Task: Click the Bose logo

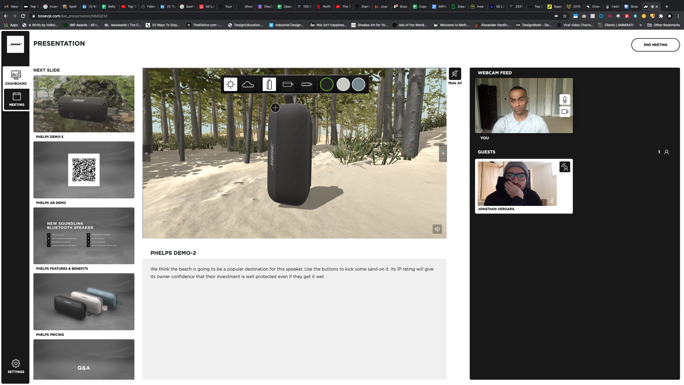Action: click(x=15, y=44)
